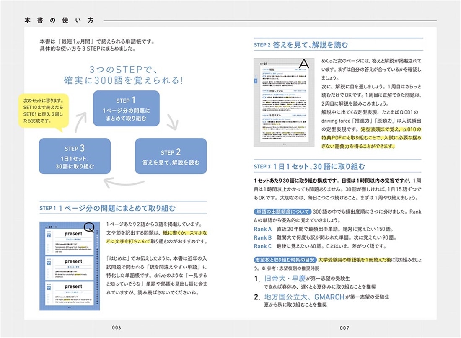461x338 pixels.
Task: Click the section heading "1日1セット、30語に取り組む"
Action: [319, 166]
